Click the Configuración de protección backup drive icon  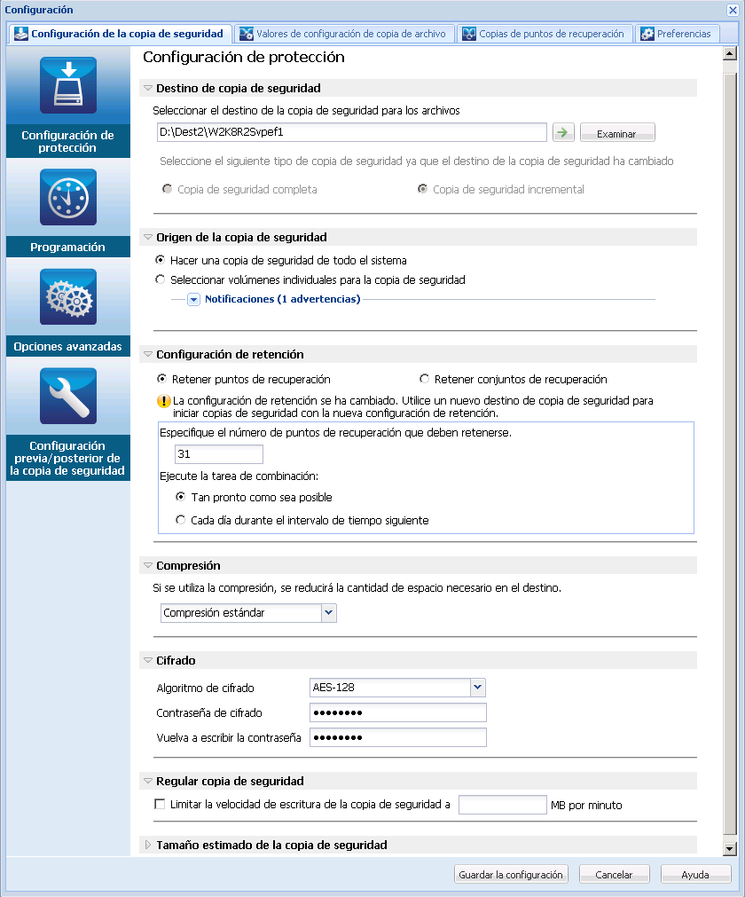point(67,85)
